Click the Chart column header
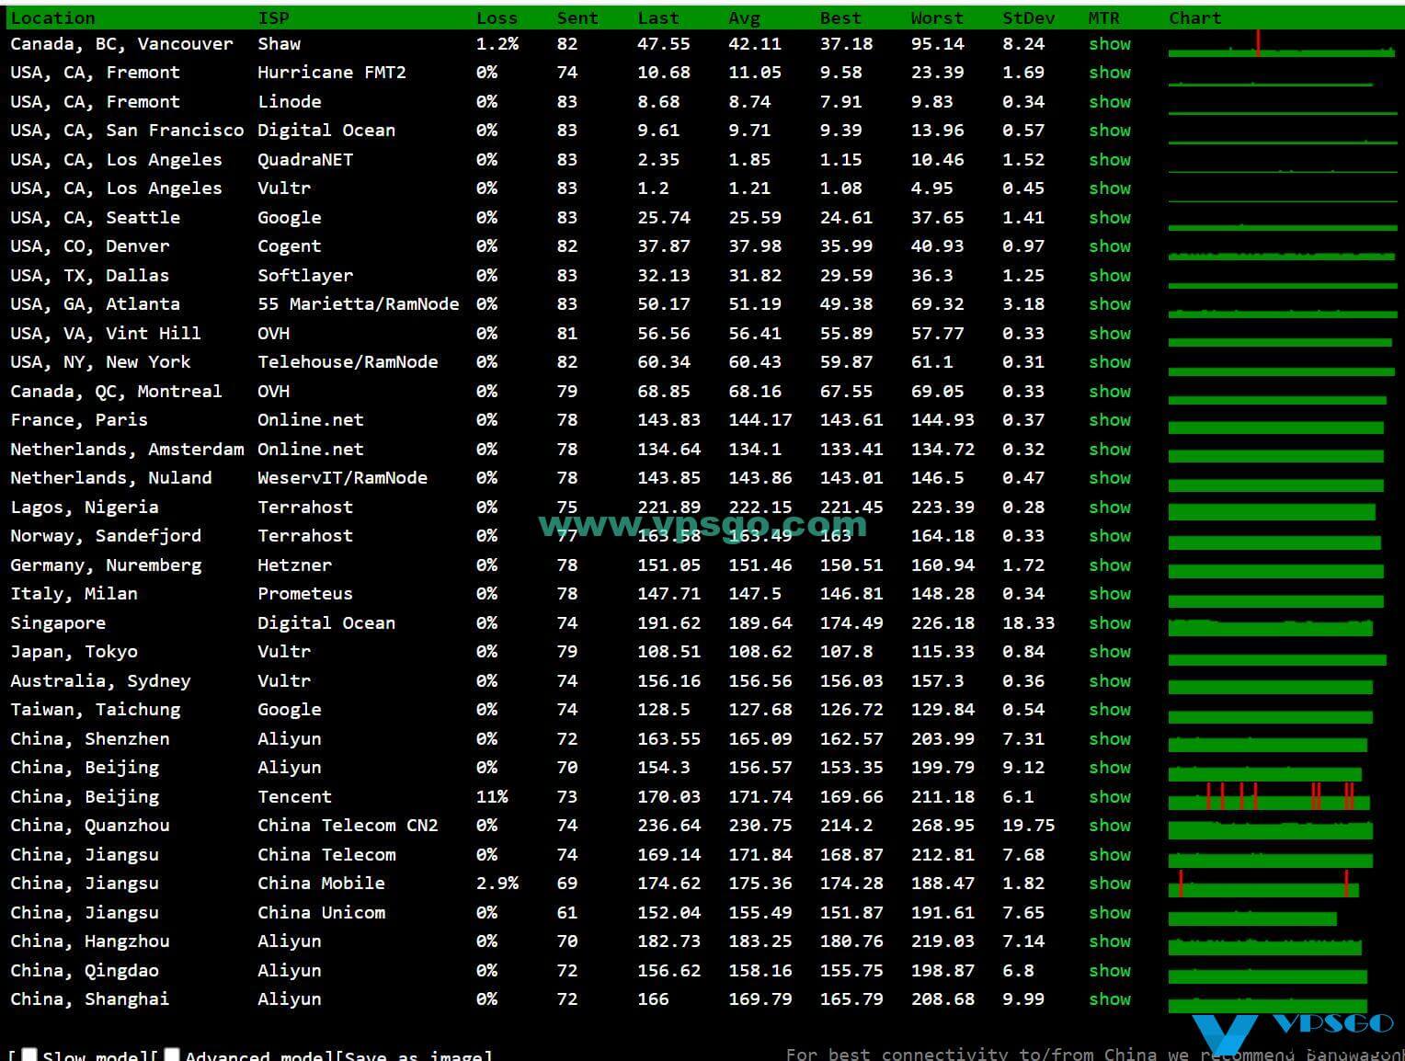The width and height of the screenshot is (1405, 1061). tap(1195, 17)
